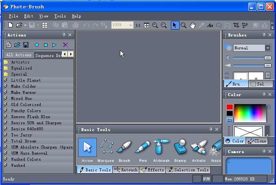Open the Equalized actions folder

pyautogui.click(x=22, y=68)
